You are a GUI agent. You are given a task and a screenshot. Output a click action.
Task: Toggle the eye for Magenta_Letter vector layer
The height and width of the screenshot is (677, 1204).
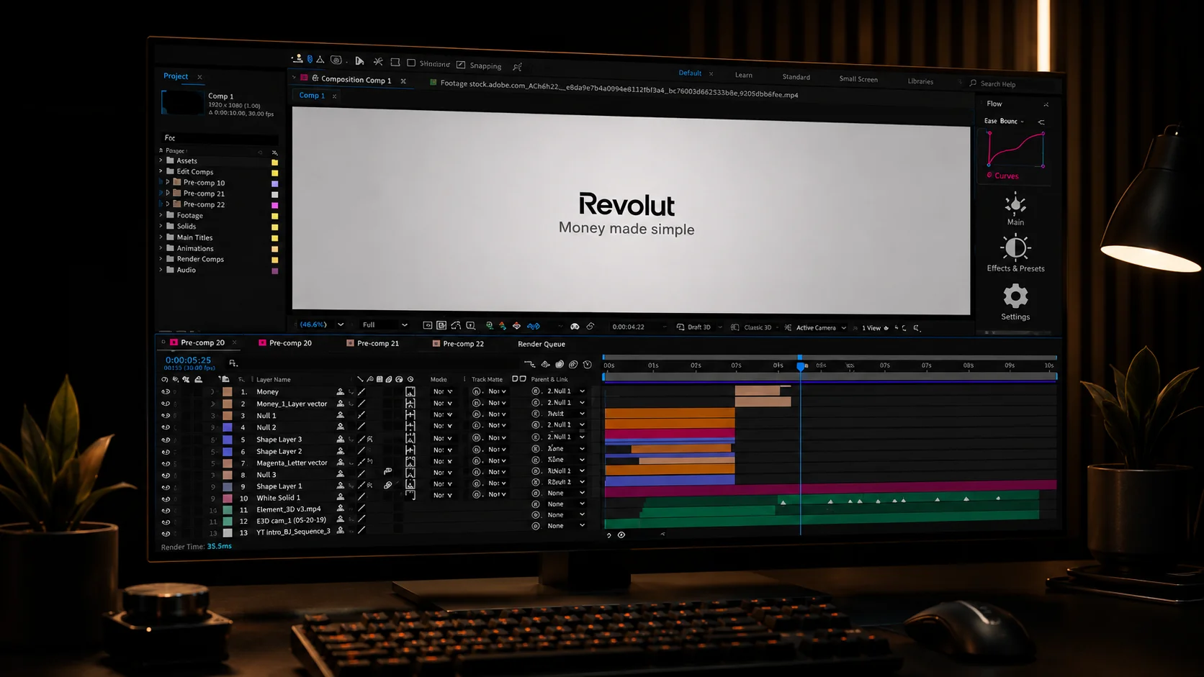166,463
